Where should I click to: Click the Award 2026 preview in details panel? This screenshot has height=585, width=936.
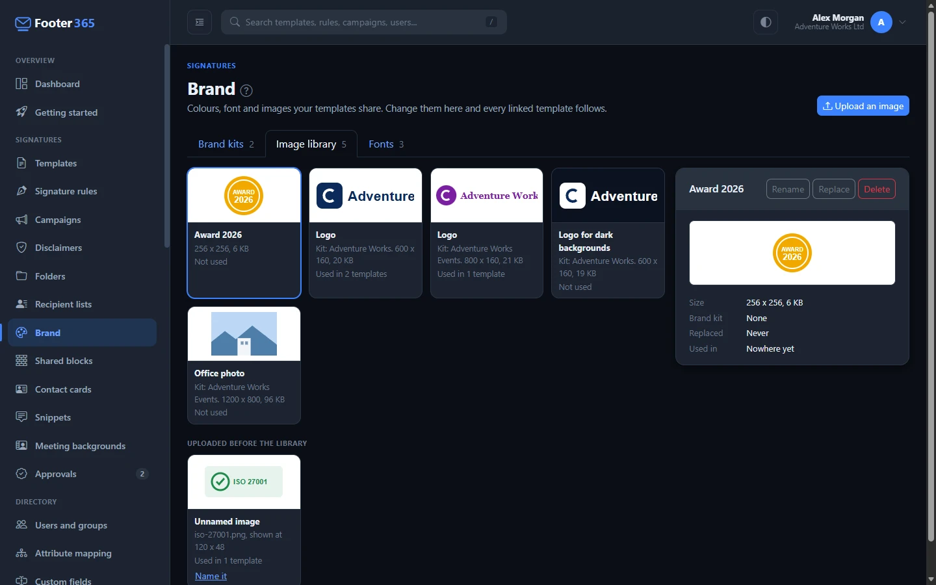coord(792,253)
